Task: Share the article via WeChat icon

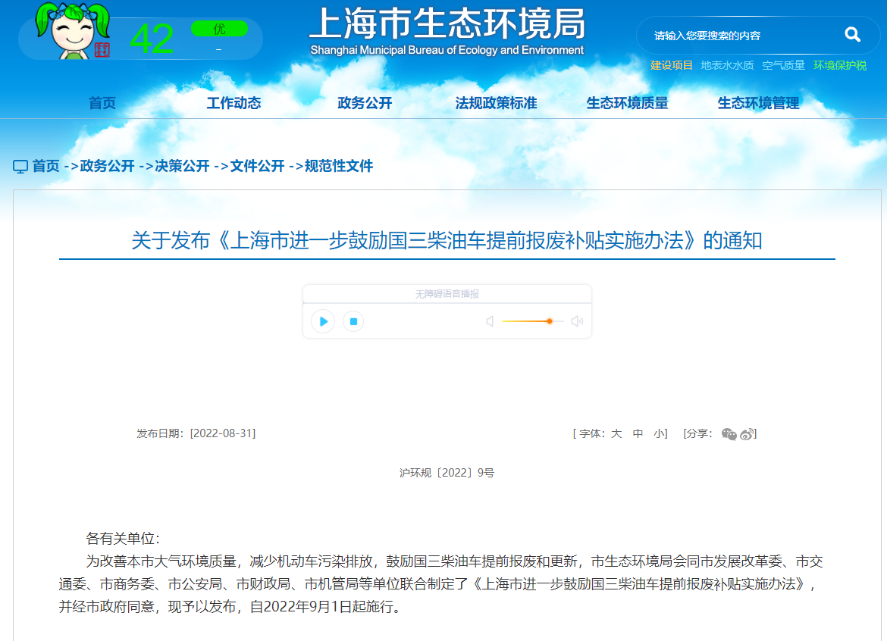Action: point(729,434)
